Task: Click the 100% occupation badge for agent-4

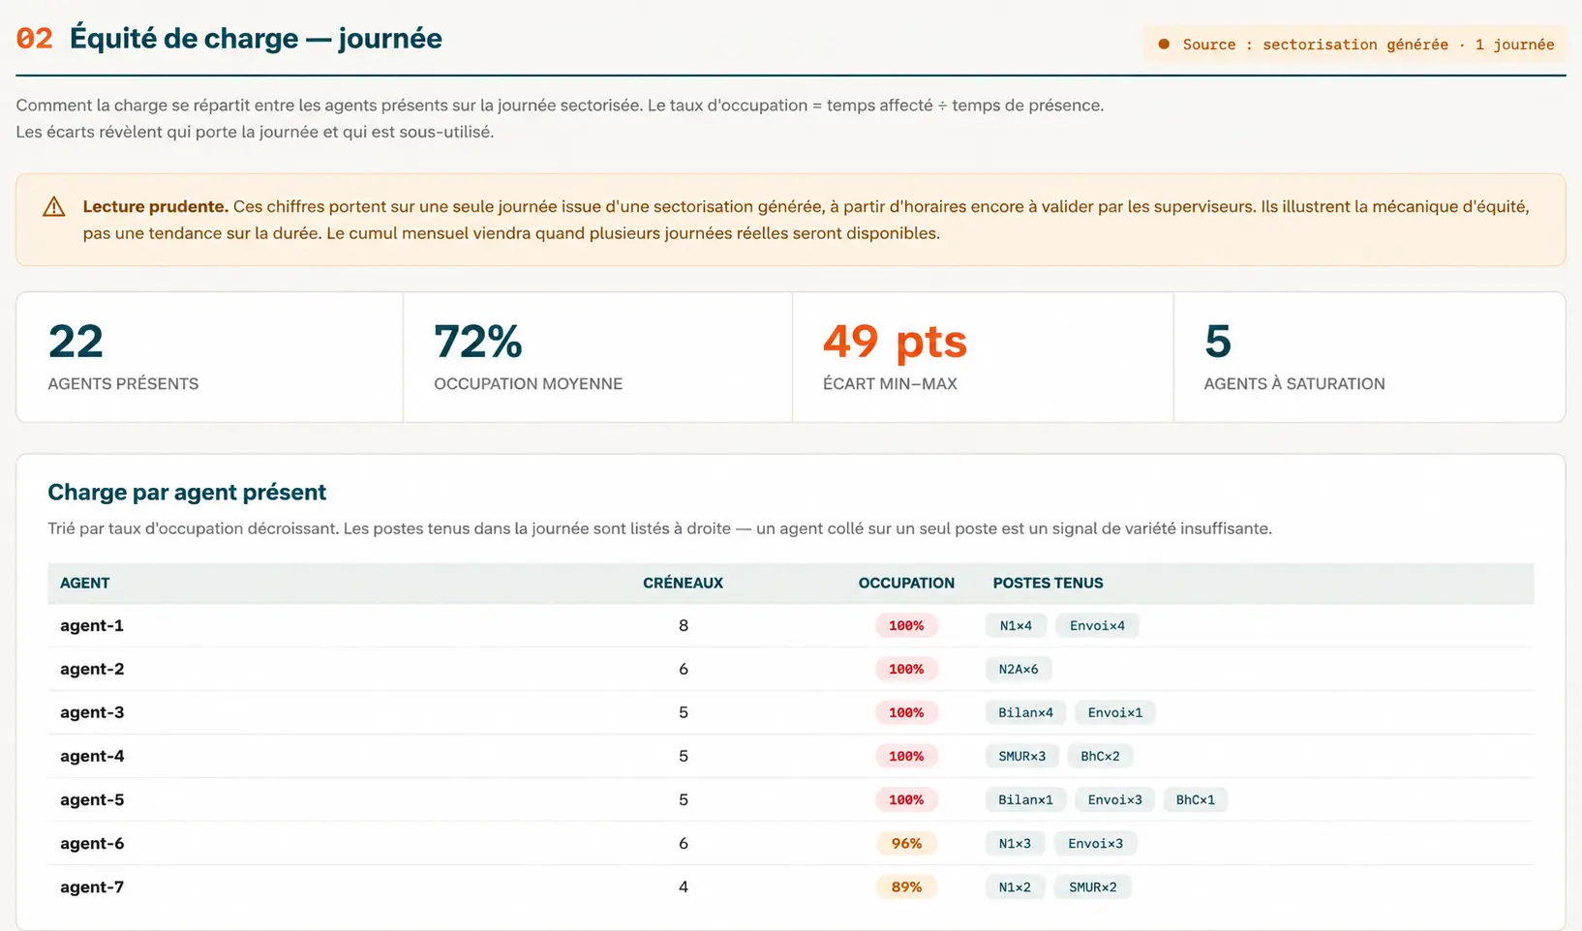Action: [x=906, y=756]
